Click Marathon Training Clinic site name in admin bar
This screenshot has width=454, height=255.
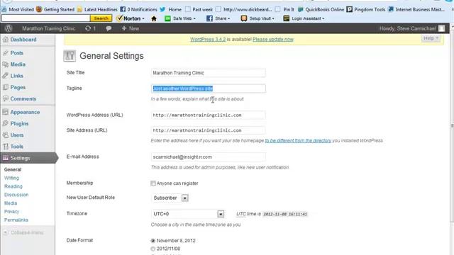pos(49,28)
